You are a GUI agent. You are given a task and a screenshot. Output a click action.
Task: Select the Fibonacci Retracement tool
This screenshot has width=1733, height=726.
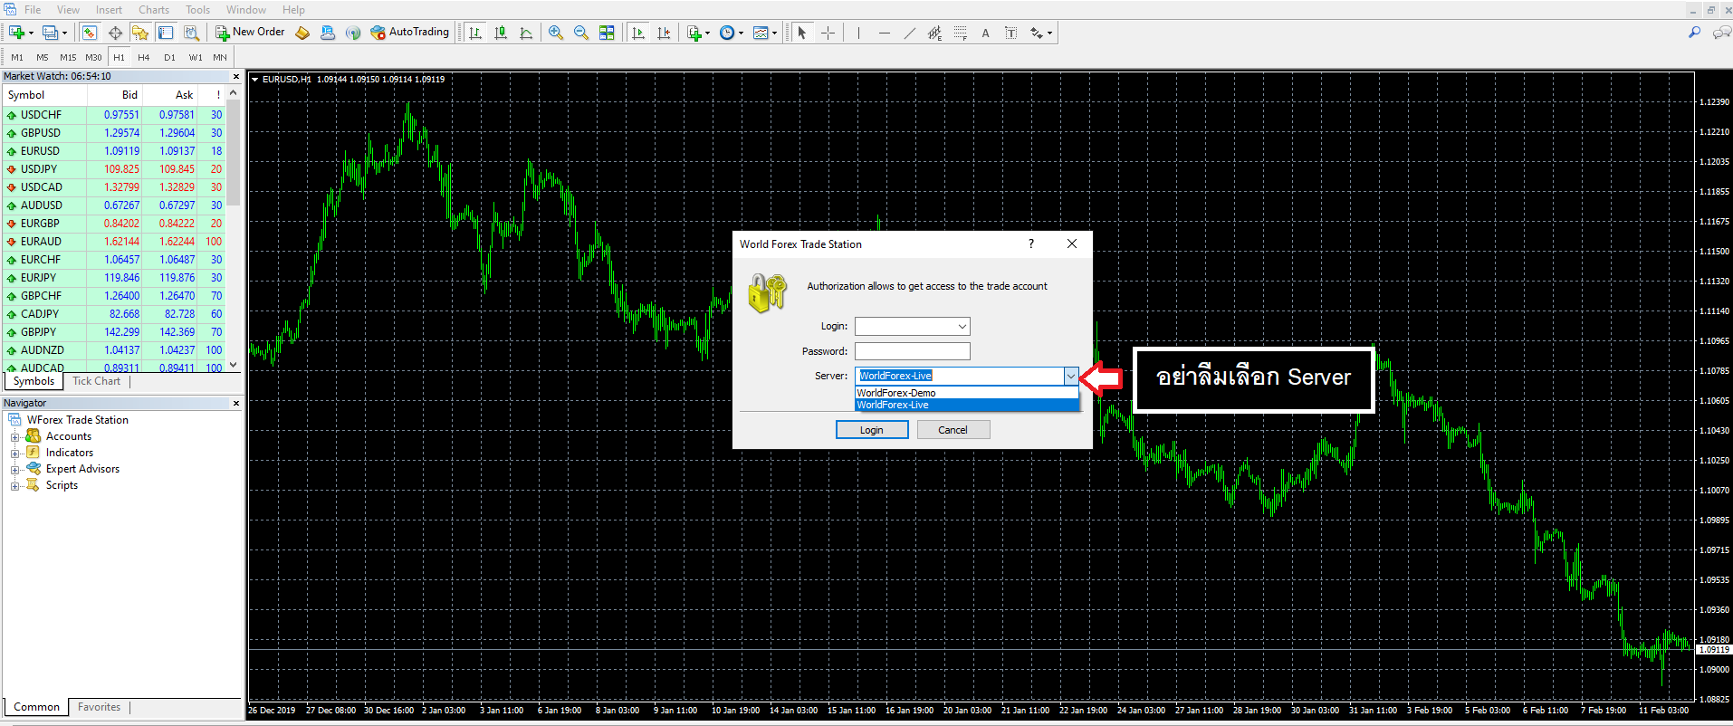960,33
